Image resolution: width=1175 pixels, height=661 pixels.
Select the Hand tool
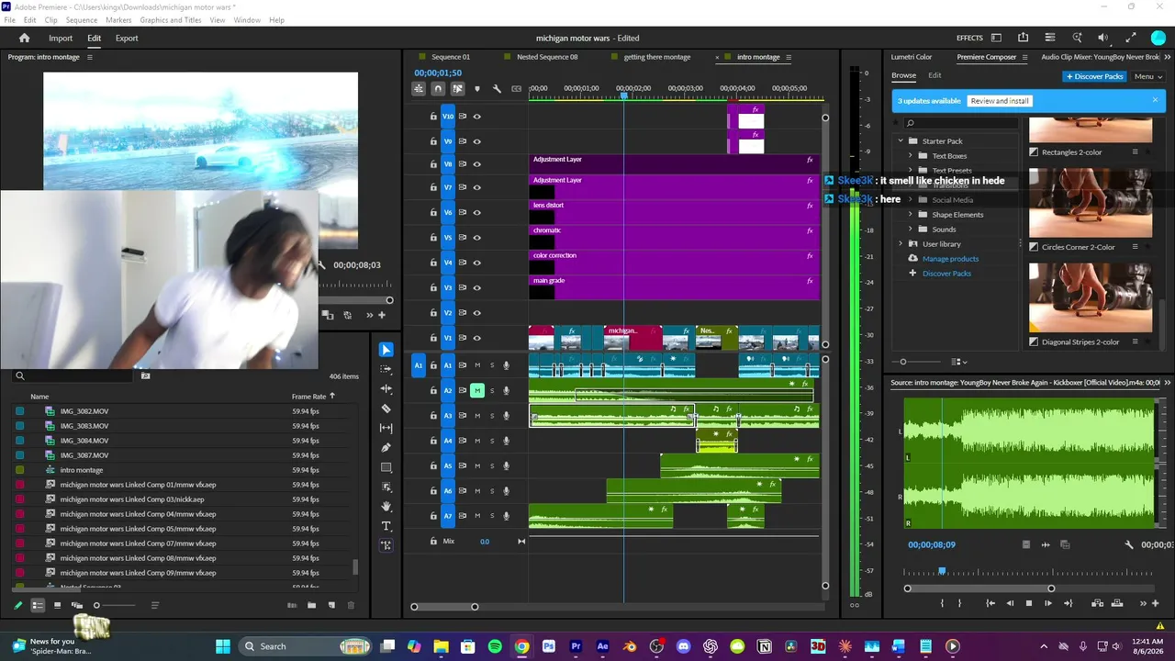386,506
